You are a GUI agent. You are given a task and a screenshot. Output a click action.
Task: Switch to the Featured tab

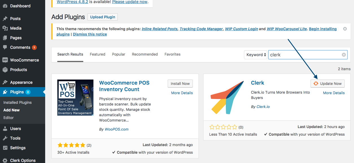coord(97,54)
